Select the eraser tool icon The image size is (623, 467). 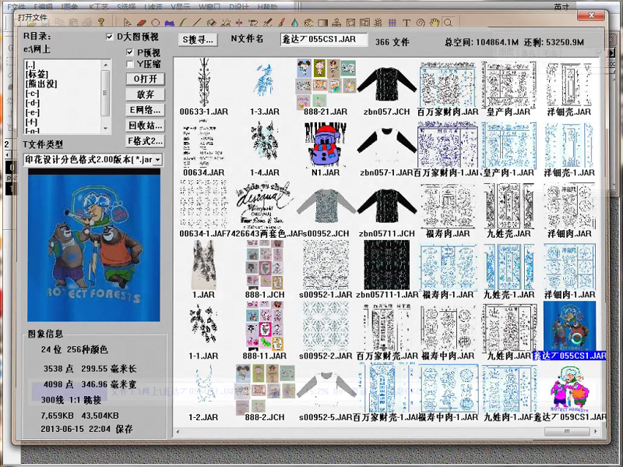(x=140, y=22)
